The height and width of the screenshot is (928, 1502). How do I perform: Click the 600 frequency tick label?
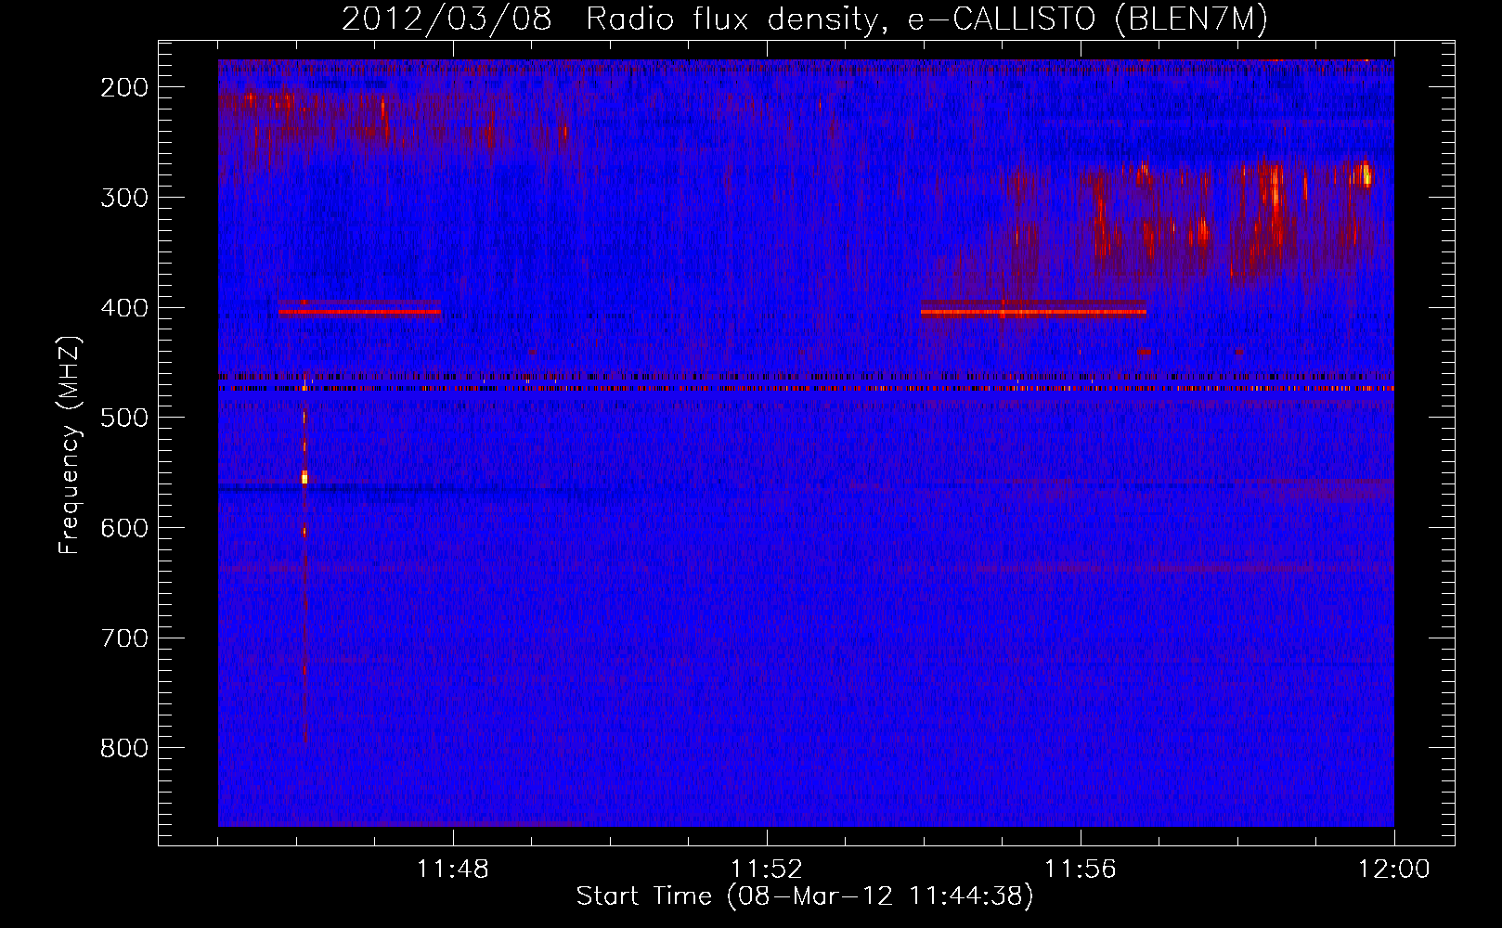(x=123, y=528)
